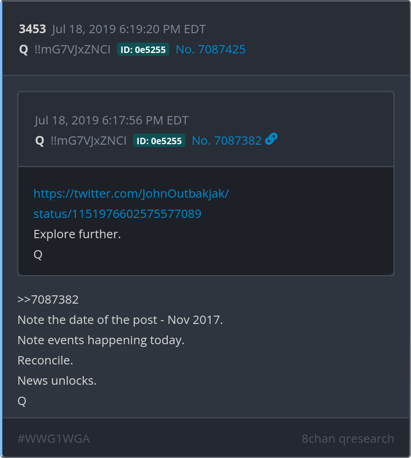Click the ID: 0e5255 badge in top header
Screen dimensions: 411x458
143,50
